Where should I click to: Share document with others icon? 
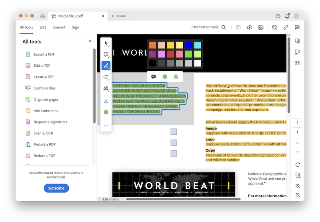(x=274, y=27)
